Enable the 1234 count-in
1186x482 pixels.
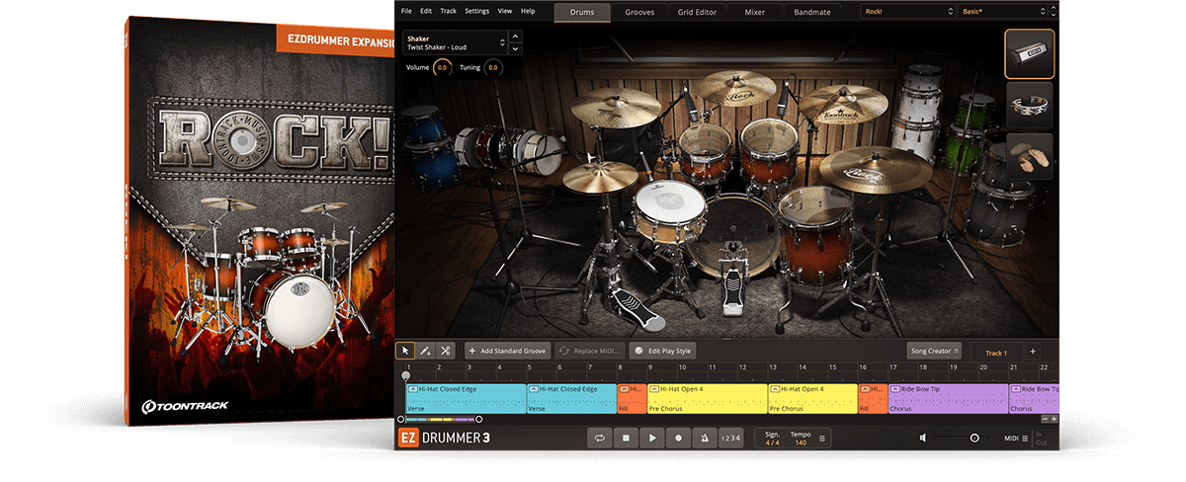coord(729,438)
